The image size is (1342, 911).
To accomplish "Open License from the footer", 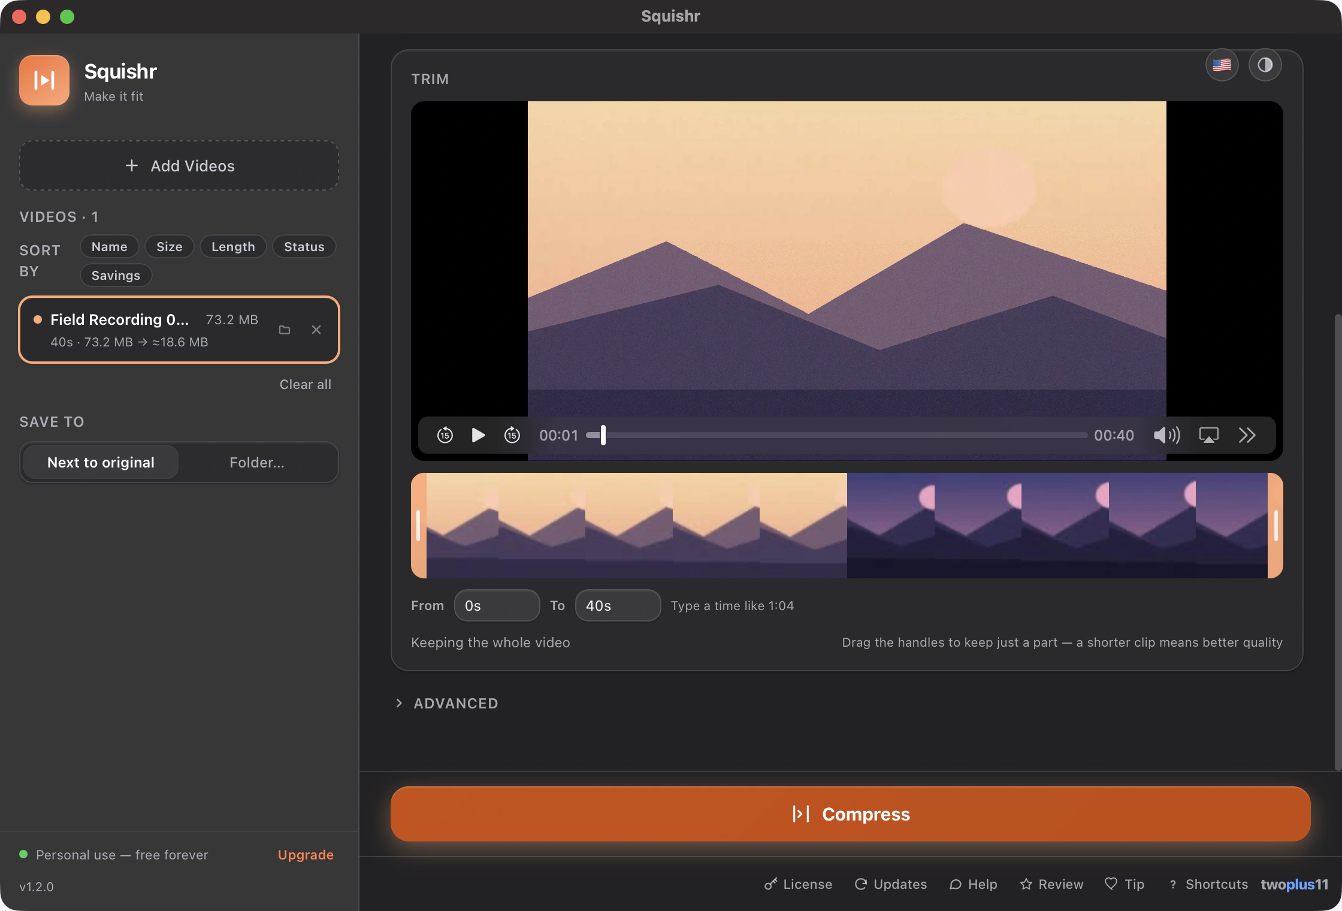I will tap(798, 884).
